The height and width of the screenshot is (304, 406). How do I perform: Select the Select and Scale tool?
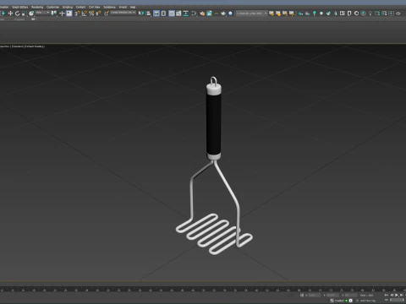[x=25, y=14]
